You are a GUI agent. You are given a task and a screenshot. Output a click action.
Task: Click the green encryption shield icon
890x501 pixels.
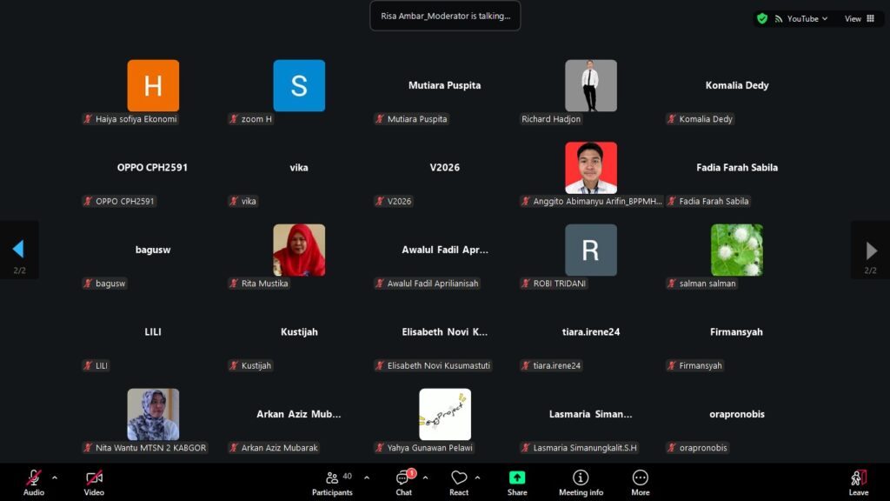tap(762, 18)
